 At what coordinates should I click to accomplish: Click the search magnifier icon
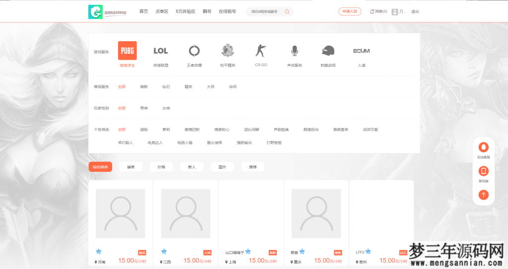(x=287, y=12)
